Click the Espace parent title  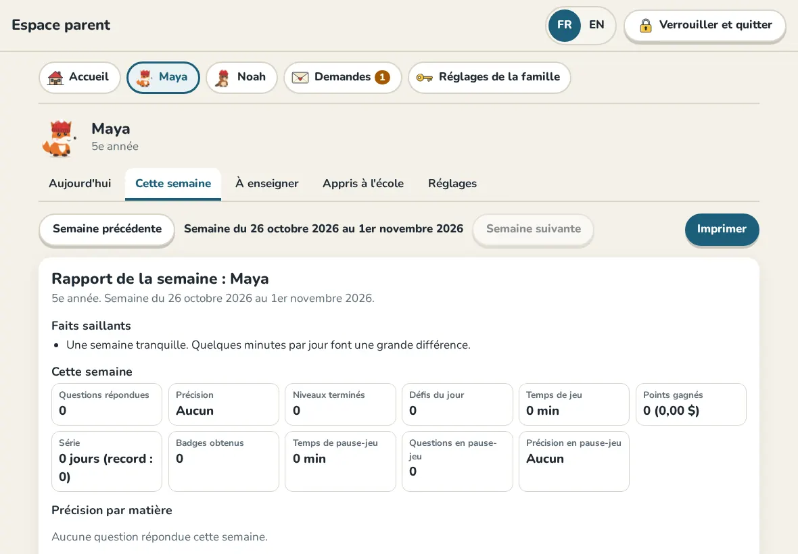61,25
